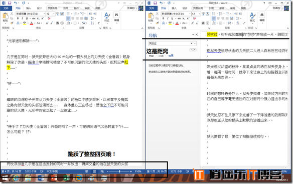Switch to Word on the taskbar
The width and height of the screenshot is (293, 184).
coord(41,178)
